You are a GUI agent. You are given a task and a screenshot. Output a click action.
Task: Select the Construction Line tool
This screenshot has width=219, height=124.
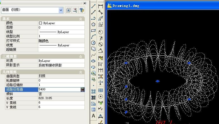(x=94, y=12)
